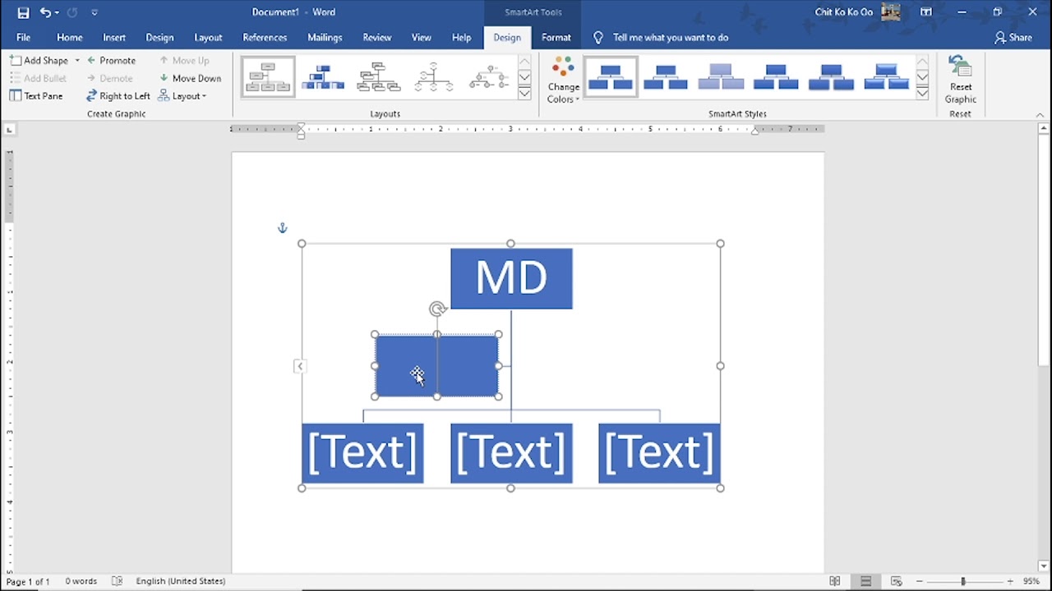
Task: Open the Customize Quick Access Toolbar dropdown
Action: pos(95,12)
